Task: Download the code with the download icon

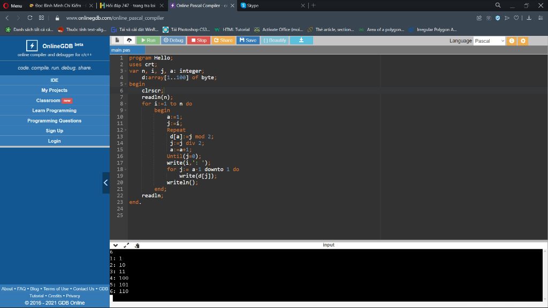Action: (301, 40)
